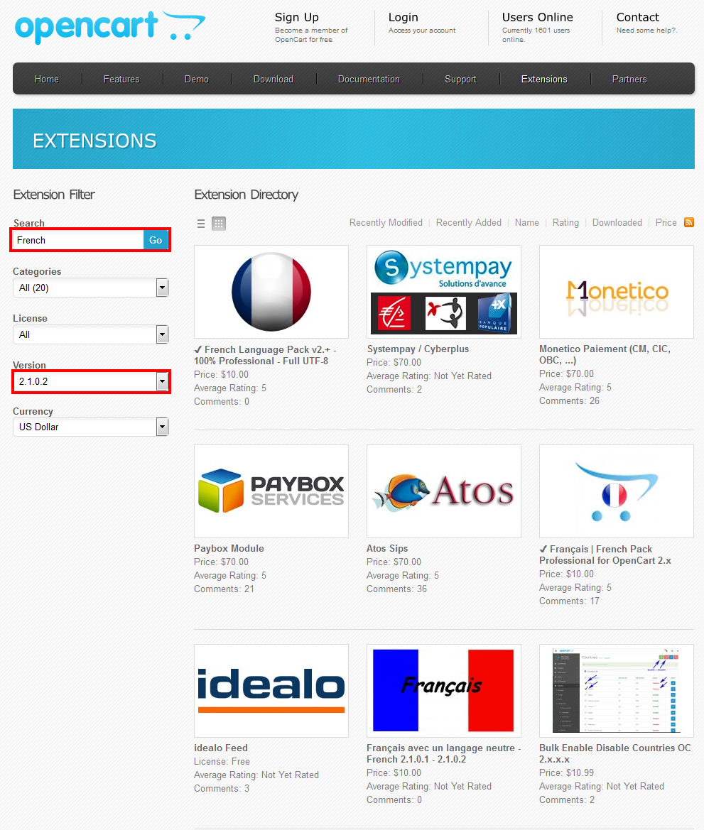This screenshot has height=830, width=704.
Task: Click 'Comments: 17' under French Pack Professional
Action: [x=570, y=601]
